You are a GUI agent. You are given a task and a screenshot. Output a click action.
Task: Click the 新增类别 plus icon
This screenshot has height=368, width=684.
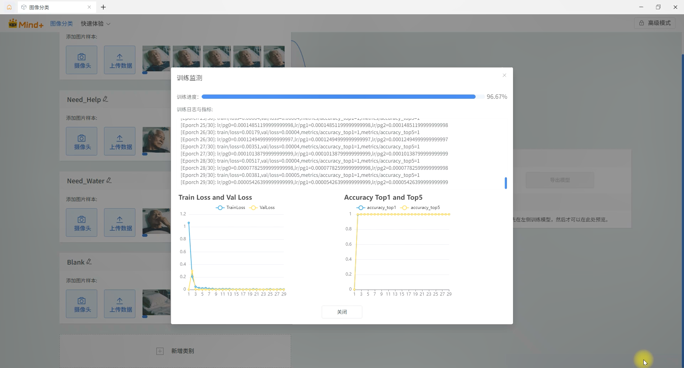(160, 351)
